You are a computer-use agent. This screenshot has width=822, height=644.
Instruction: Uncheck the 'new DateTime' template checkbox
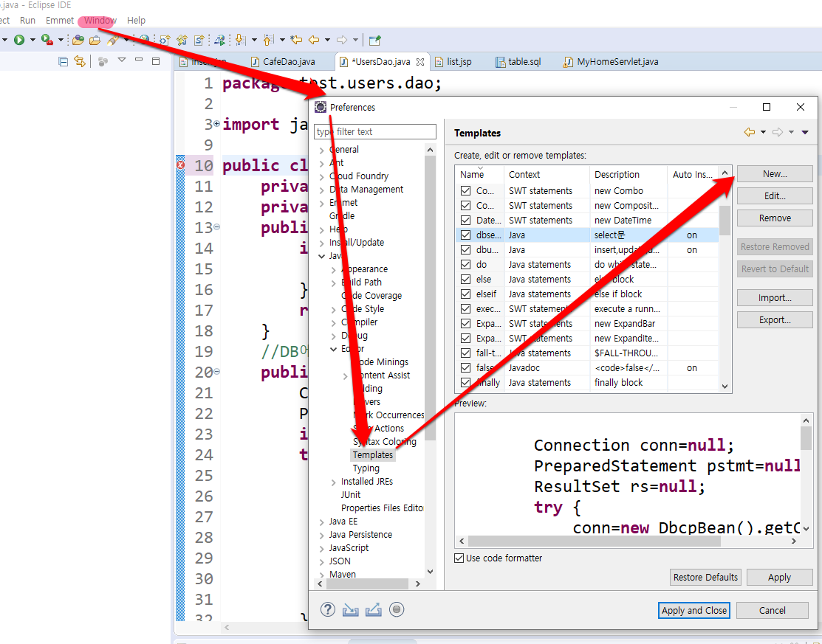tap(465, 220)
